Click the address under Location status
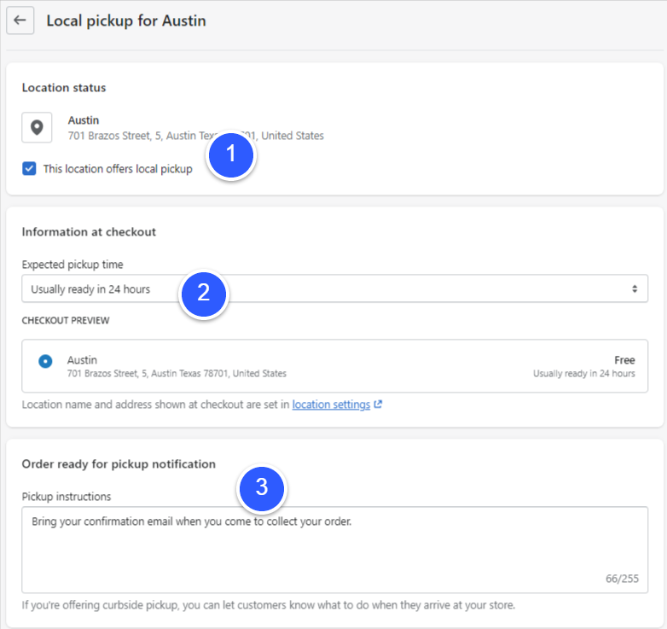Screen dimensions: 667x629 (195, 136)
